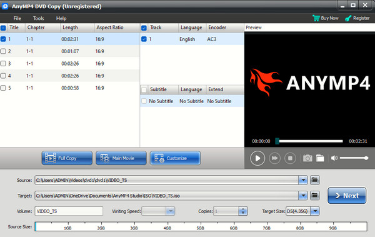Screen dimensions: 375x237
Task: Check the title 2 checkbox
Action: pyautogui.click(x=3, y=51)
